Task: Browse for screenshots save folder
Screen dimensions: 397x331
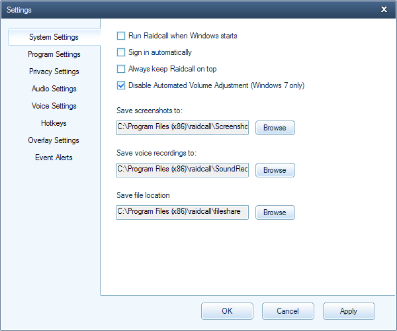Action: pos(275,128)
